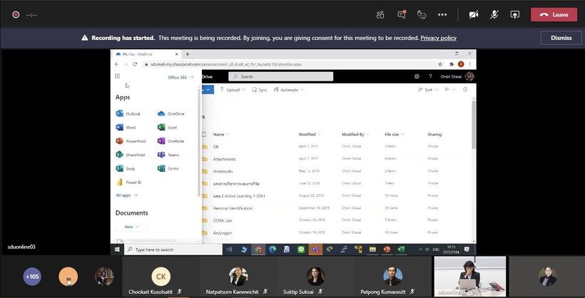
Task: Toggle the camera on
Action: 474,14
